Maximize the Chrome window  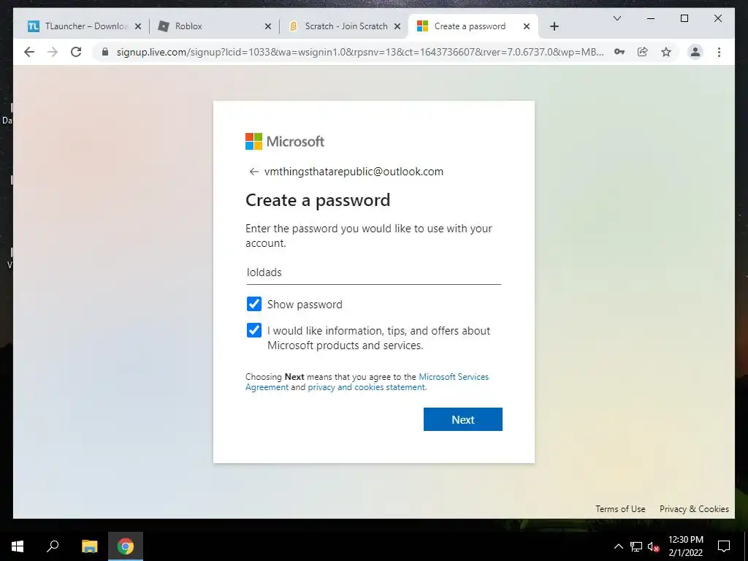(x=684, y=18)
